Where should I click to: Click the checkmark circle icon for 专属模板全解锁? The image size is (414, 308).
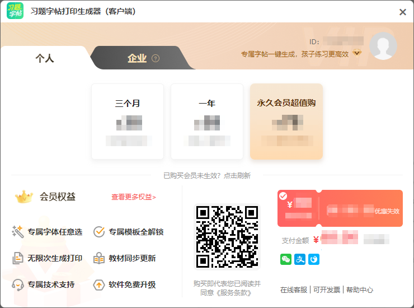tap(99, 232)
